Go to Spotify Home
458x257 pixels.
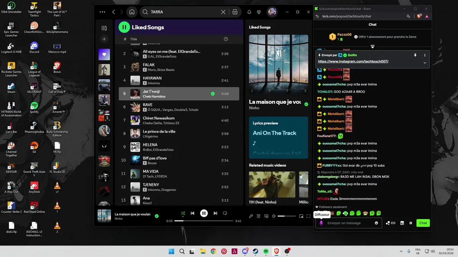(x=132, y=12)
